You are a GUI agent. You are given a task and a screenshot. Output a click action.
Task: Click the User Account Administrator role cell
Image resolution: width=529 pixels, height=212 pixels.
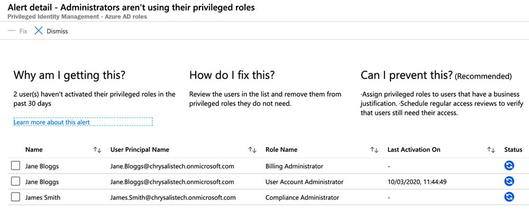304,182
